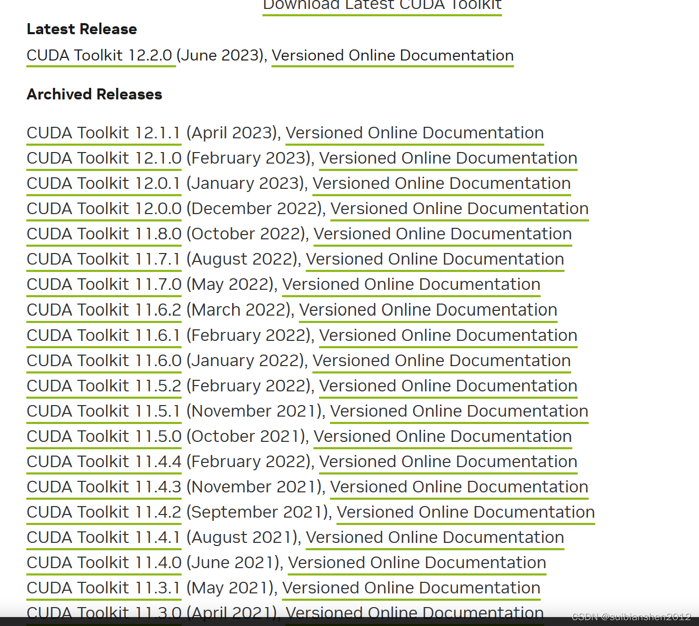
Task: View documentation link for 11.6.2
Action: (428, 309)
